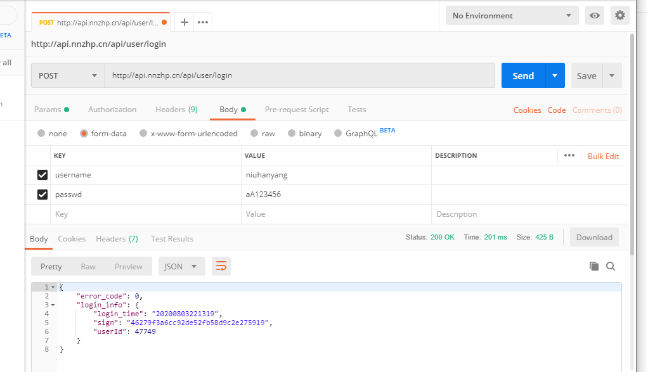Screen dimensions: 648x372
Task: Expand the No Environment dropdown
Action: 512,16
